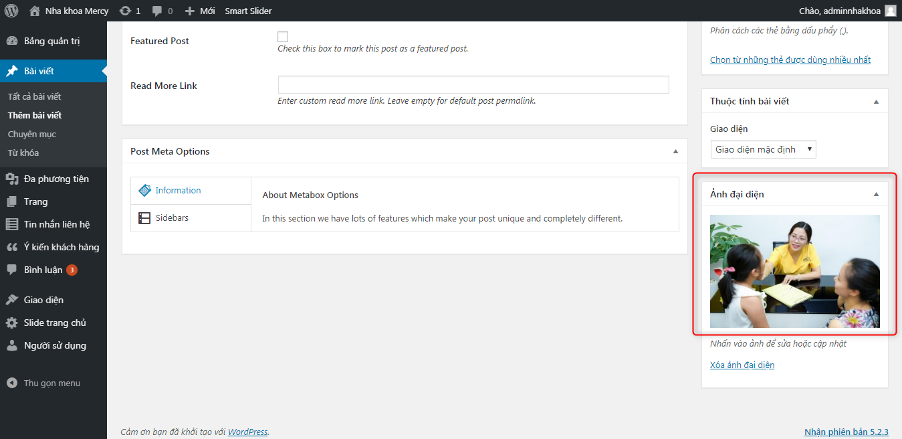Image resolution: width=902 pixels, height=439 pixels.
Task: Click the Information tab pencil icon
Action: pos(144,191)
